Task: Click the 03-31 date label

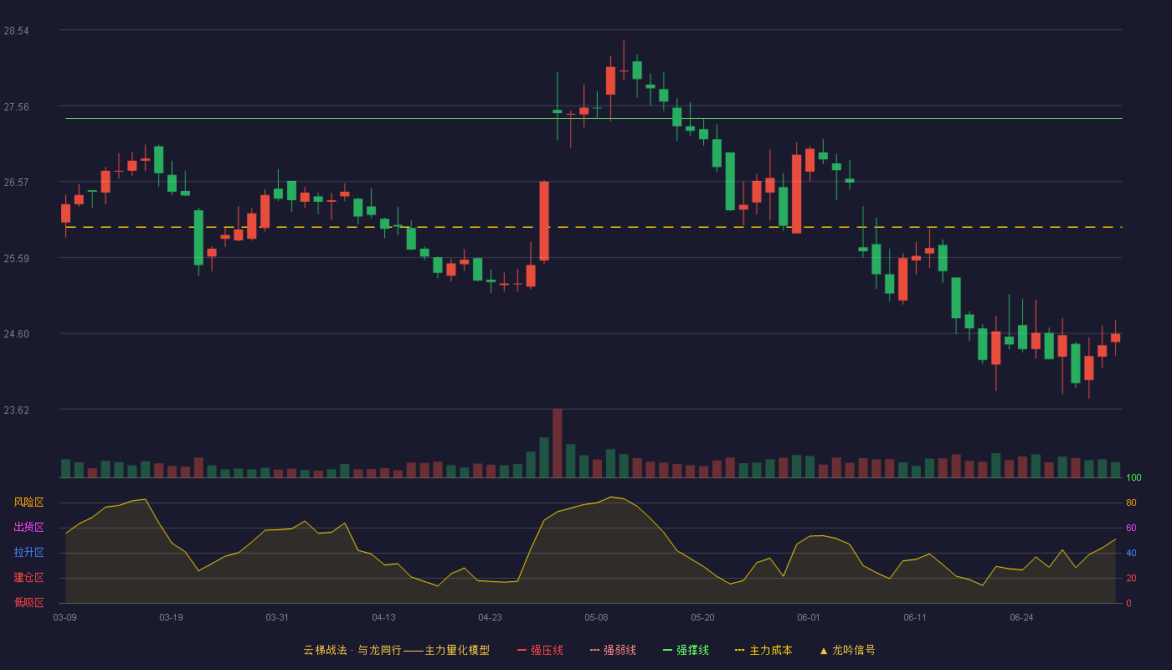Action: click(277, 617)
